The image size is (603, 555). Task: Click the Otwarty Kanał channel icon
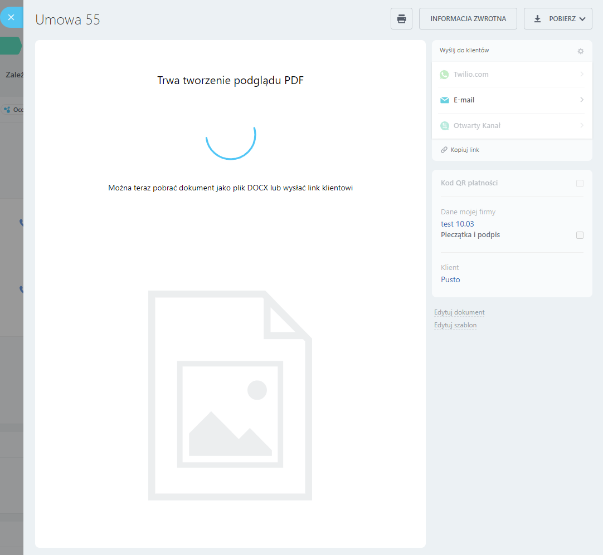click(x=444, y=126)
